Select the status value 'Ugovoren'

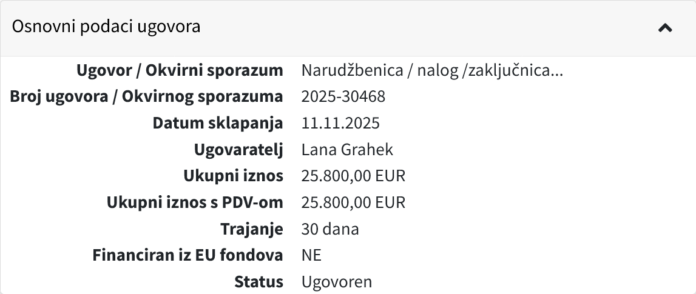336,282
